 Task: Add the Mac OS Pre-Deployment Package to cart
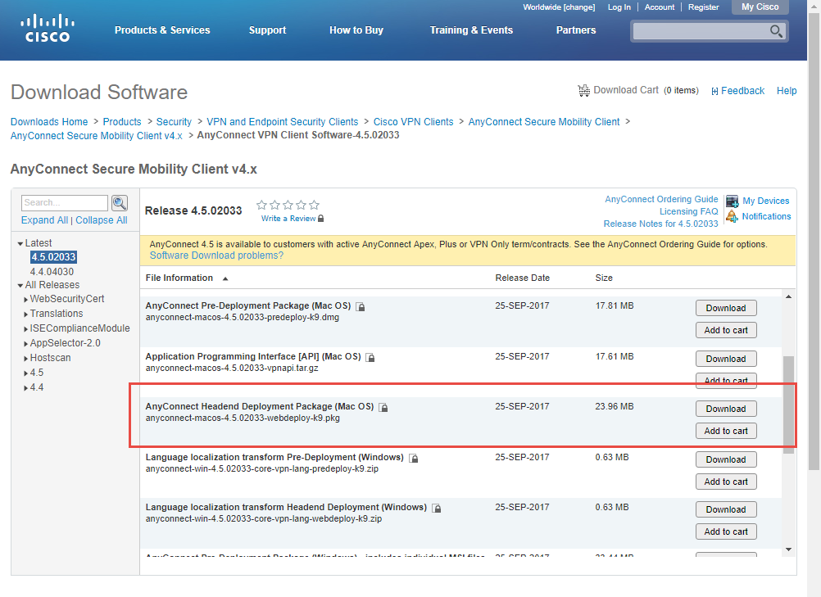pos(726,330)
